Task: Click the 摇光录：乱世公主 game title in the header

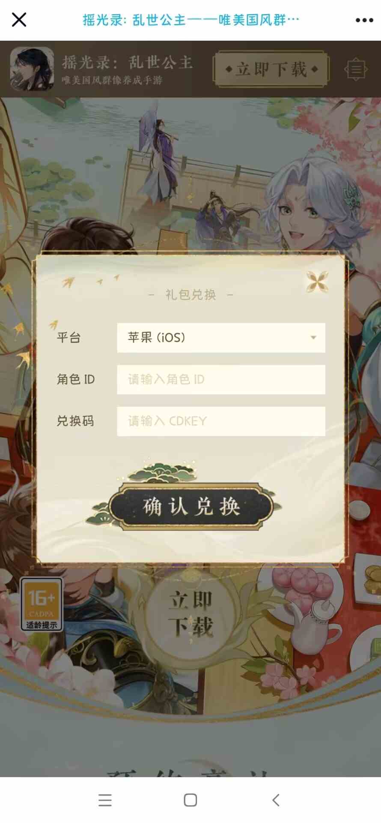Action: tap(127, 63)
